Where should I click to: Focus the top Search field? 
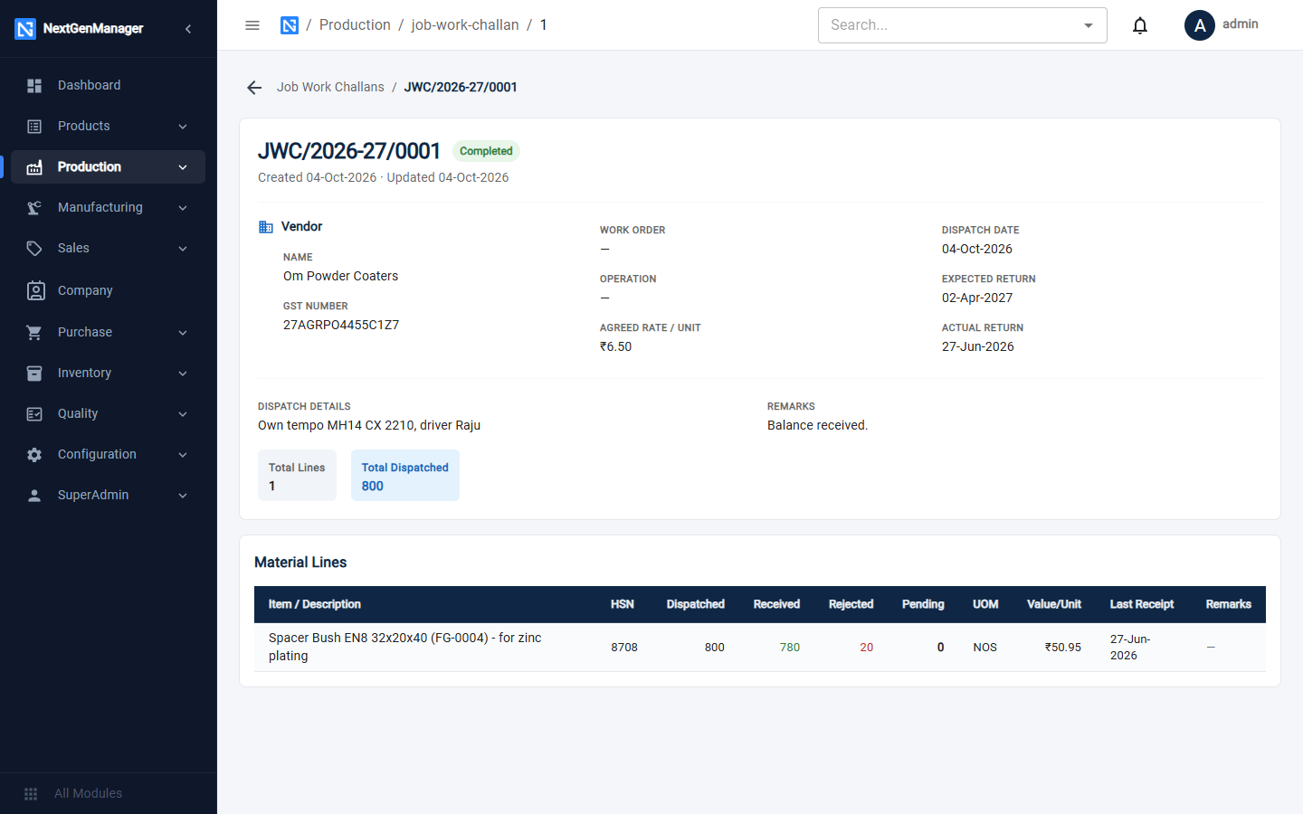point(948,25)
